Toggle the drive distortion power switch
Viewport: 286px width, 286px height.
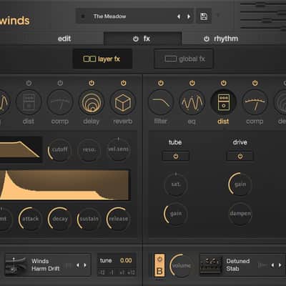(x=240, y=157)
